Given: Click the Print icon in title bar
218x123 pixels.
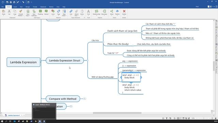Looking at the screenshot, I should (x=14, y=2).
